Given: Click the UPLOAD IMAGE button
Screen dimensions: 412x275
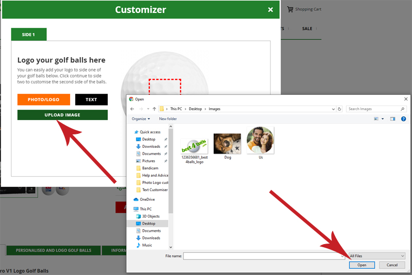Looking at the screenshot, I should (x=62, y=115).
